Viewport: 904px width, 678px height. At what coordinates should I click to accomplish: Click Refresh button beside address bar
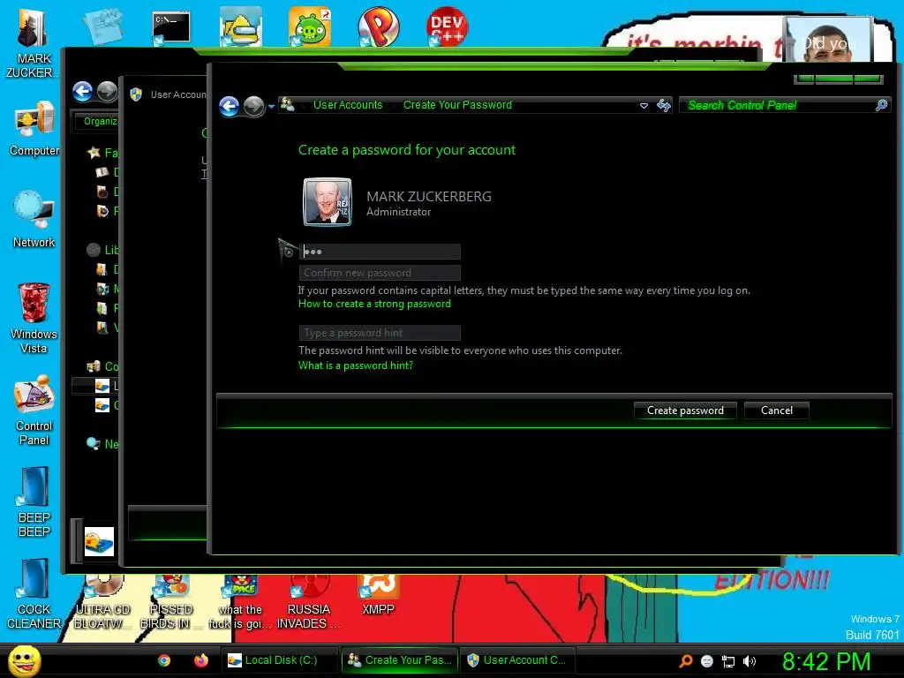click(664, 106)
